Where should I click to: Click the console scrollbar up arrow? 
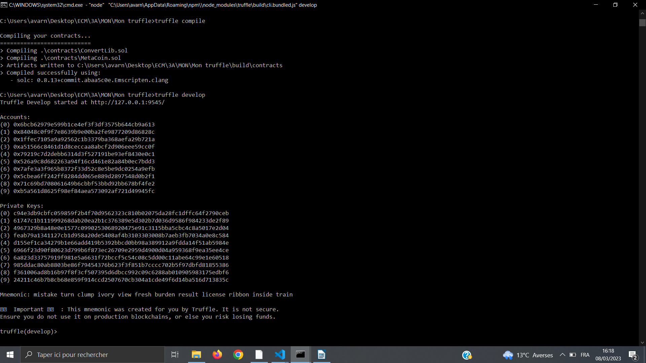click(642, 13)
